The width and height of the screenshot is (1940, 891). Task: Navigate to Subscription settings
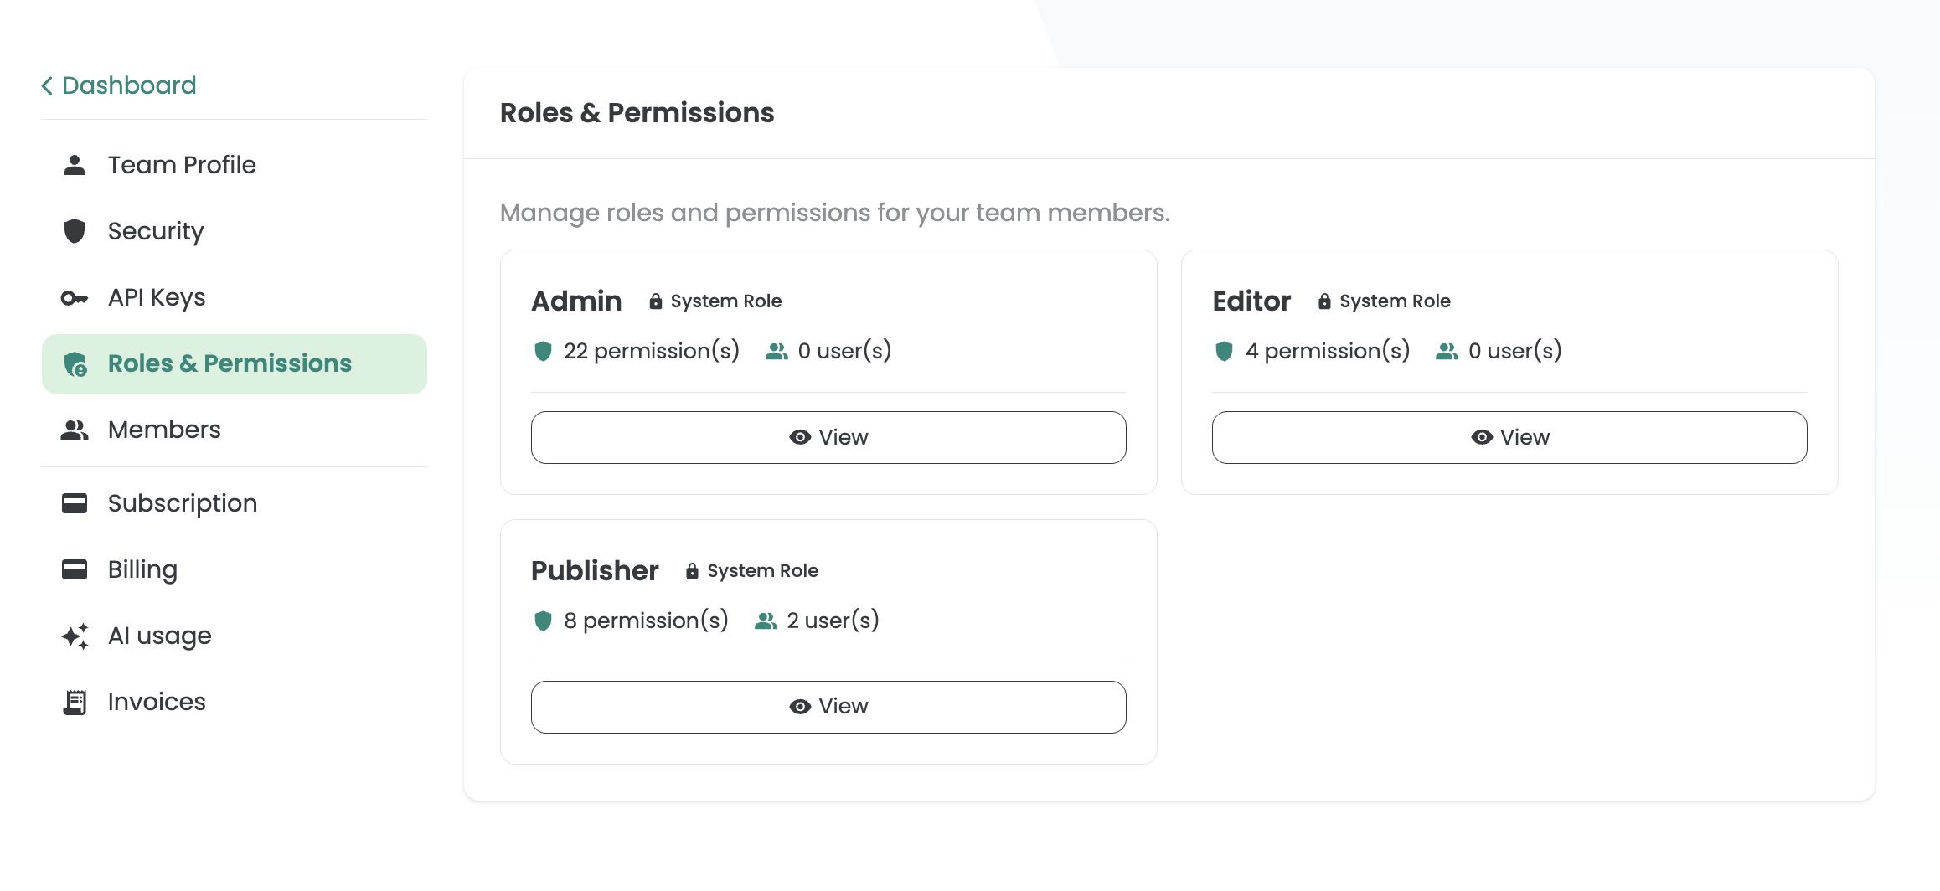click(x=235, y=503)
